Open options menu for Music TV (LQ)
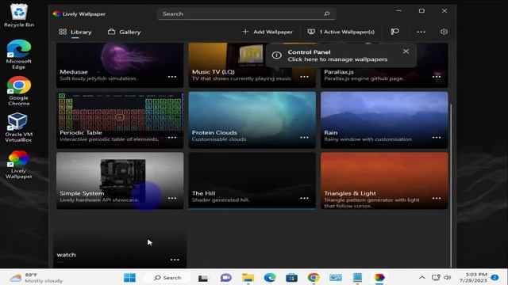 pos(304,77)
